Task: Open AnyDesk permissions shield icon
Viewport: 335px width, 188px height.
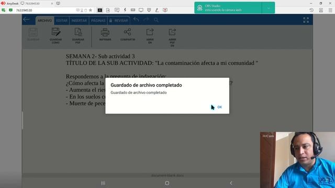Action: pyautogui.click(x=149, y=10)
